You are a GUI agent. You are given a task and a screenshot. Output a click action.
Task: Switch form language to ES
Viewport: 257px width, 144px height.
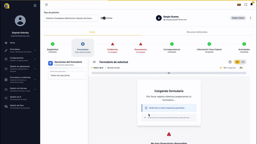pos(237,62)
